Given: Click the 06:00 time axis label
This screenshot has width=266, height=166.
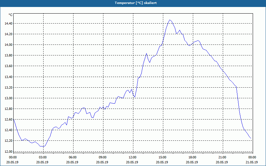Looking at the screenshot, I should 73,157.
